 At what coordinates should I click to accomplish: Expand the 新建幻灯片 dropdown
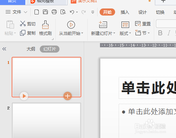tap(114, 33)
